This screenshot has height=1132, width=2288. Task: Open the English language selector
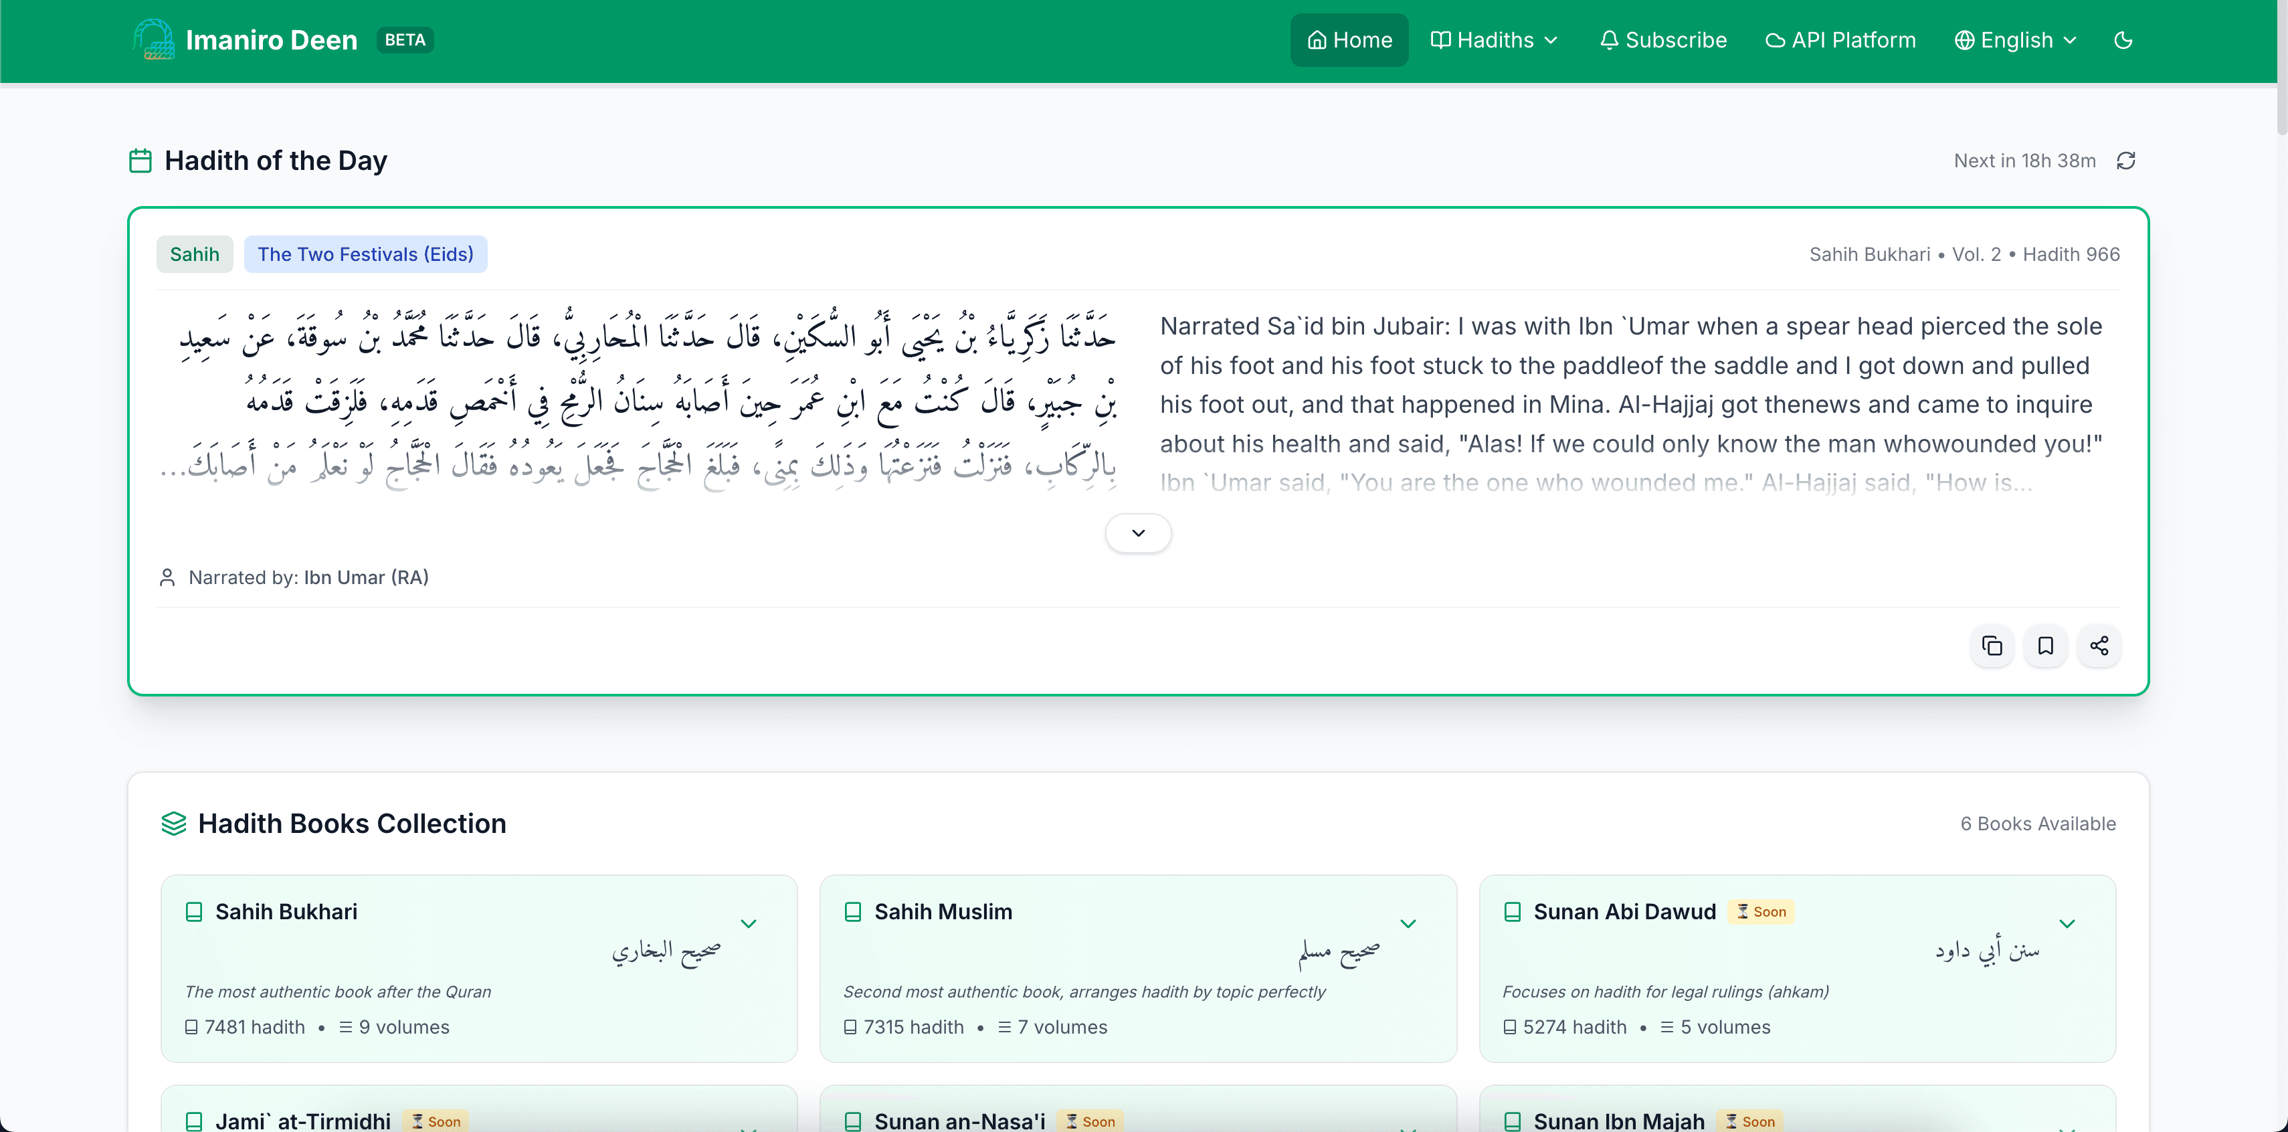click(2015, 40)
